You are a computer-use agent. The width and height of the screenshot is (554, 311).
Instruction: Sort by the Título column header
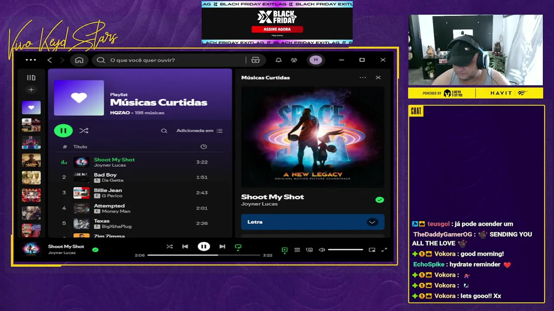click(x=80, y=147)
